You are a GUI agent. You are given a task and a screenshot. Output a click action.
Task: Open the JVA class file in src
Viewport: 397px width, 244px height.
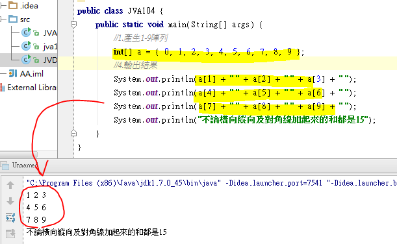(x=40, y=33)
